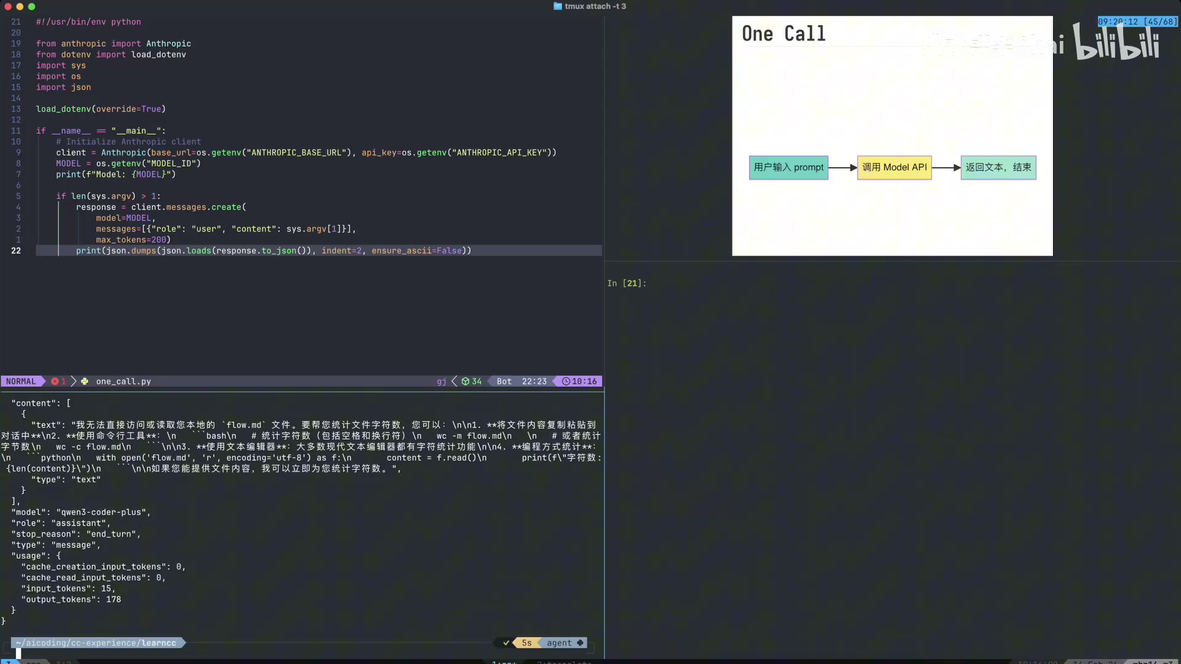The image size is (1181, 664).
Task: Click the learncc path segment in prompt
Action: [159, 643]
